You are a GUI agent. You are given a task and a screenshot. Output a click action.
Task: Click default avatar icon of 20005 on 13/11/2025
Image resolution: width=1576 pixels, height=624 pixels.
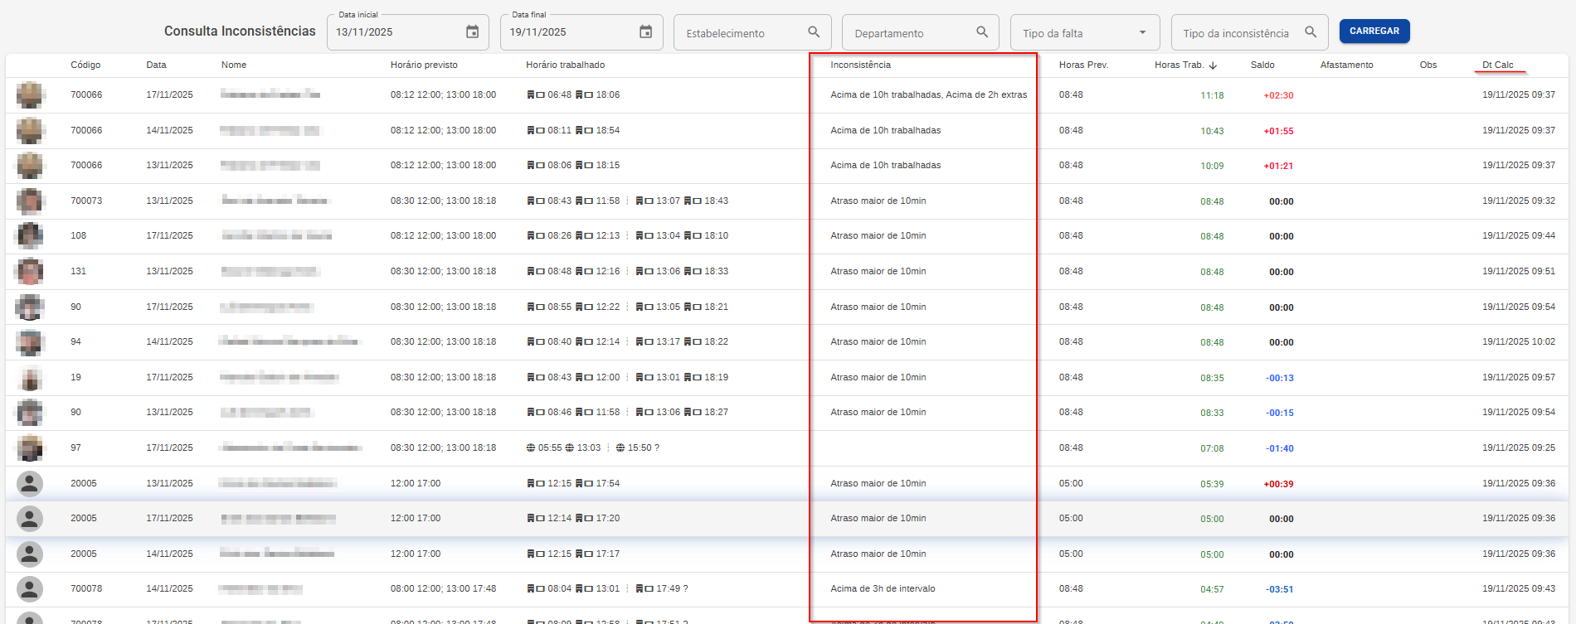[30, 483]
